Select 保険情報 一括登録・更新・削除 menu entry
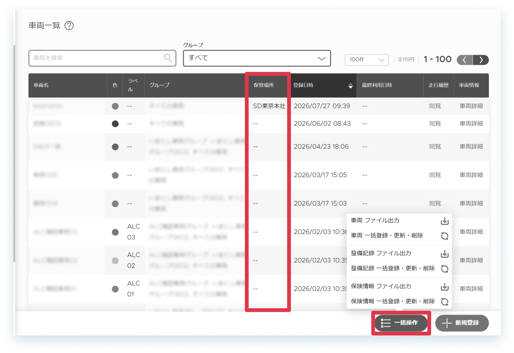514x353 pixels. click(399, 302)
